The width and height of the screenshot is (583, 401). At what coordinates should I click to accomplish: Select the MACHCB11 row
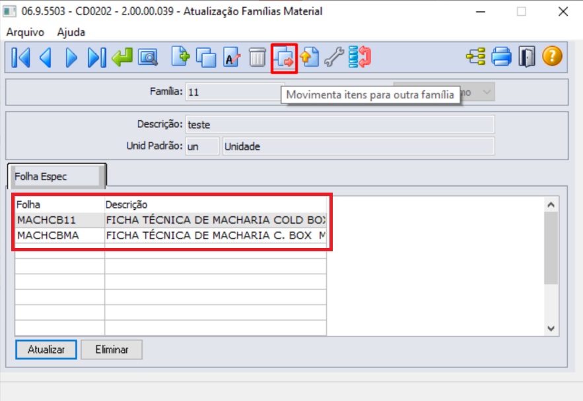pyautogui.click(x=170, y=220)
